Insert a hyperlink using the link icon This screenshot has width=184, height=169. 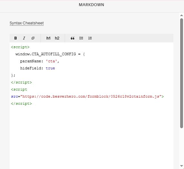pyautogui.click(x=33, y=38)
